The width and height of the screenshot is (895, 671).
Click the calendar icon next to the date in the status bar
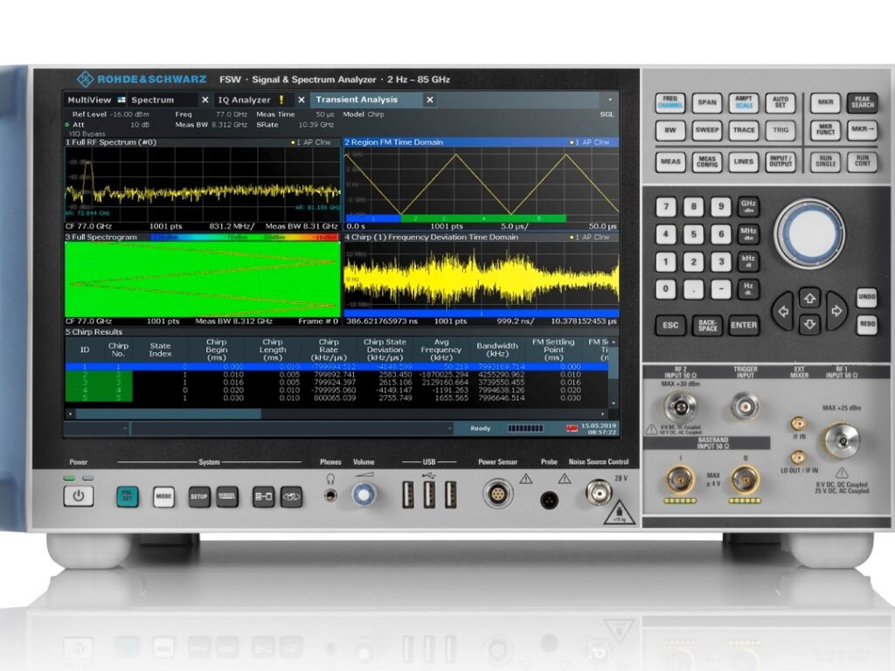572,428
